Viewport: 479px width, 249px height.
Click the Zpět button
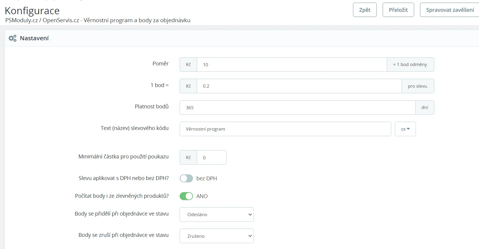365,10
